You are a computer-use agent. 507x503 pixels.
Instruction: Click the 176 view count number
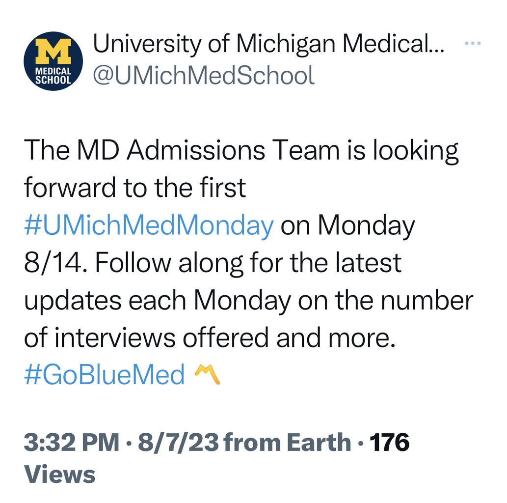pos(389,443)
